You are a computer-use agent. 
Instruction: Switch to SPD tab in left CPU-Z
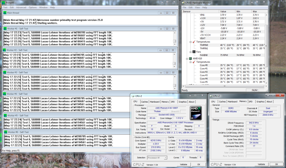click(173, 102)
